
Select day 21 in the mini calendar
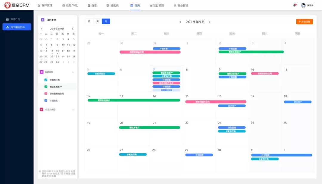(46, 56)
